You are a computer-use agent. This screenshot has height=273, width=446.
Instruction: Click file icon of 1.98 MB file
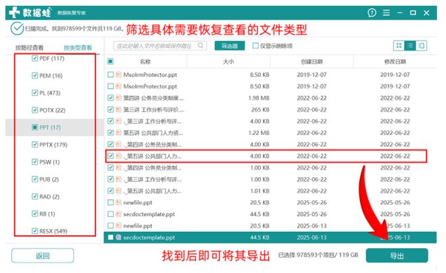pyautogui.click(x=119, y=98)
